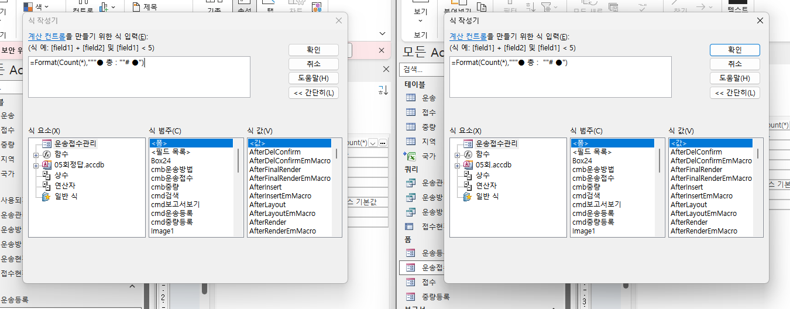Click the ... builder button beside Count(*)
This screenshot has width=790, height=309.
tap(383, 143)
